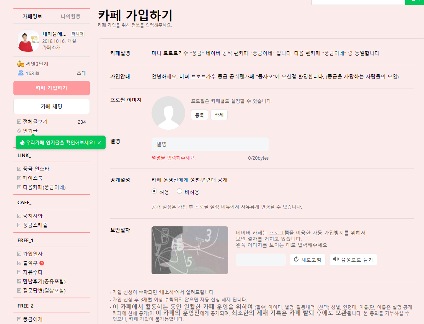
Task: Focus the captcha answer input field
Action: pyautogui.click(x=261, y=260)
